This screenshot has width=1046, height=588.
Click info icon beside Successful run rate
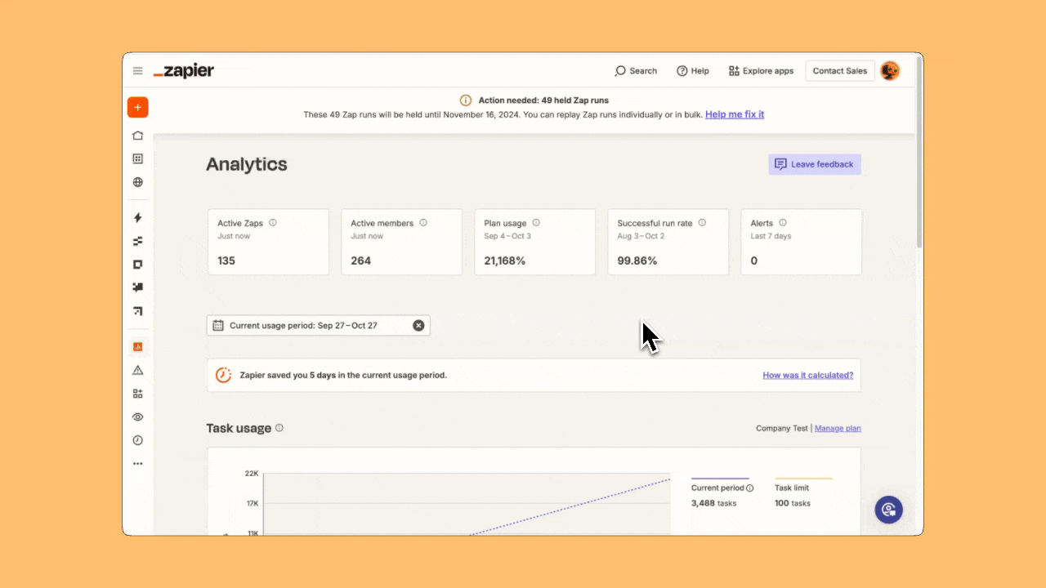coord(702,222)
